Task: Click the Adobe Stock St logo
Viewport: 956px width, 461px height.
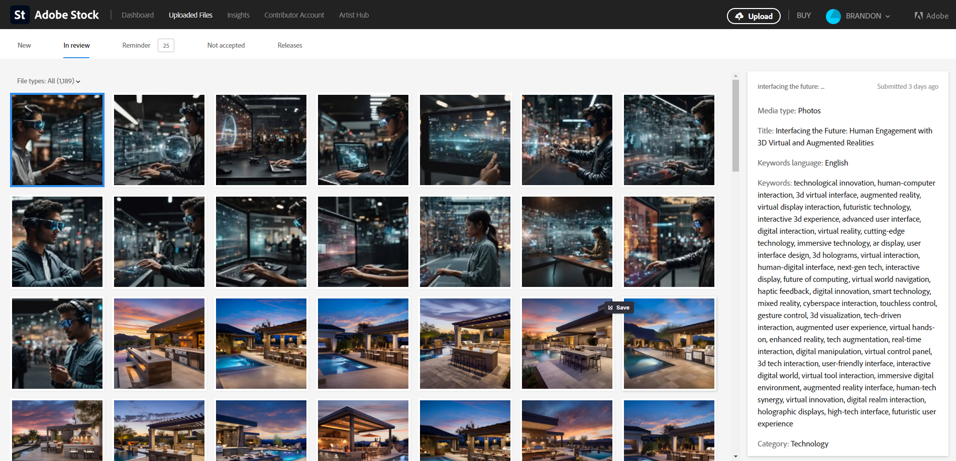Action: click(20, 15)
